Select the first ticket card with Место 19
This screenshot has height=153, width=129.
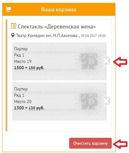tap(59, 61)
